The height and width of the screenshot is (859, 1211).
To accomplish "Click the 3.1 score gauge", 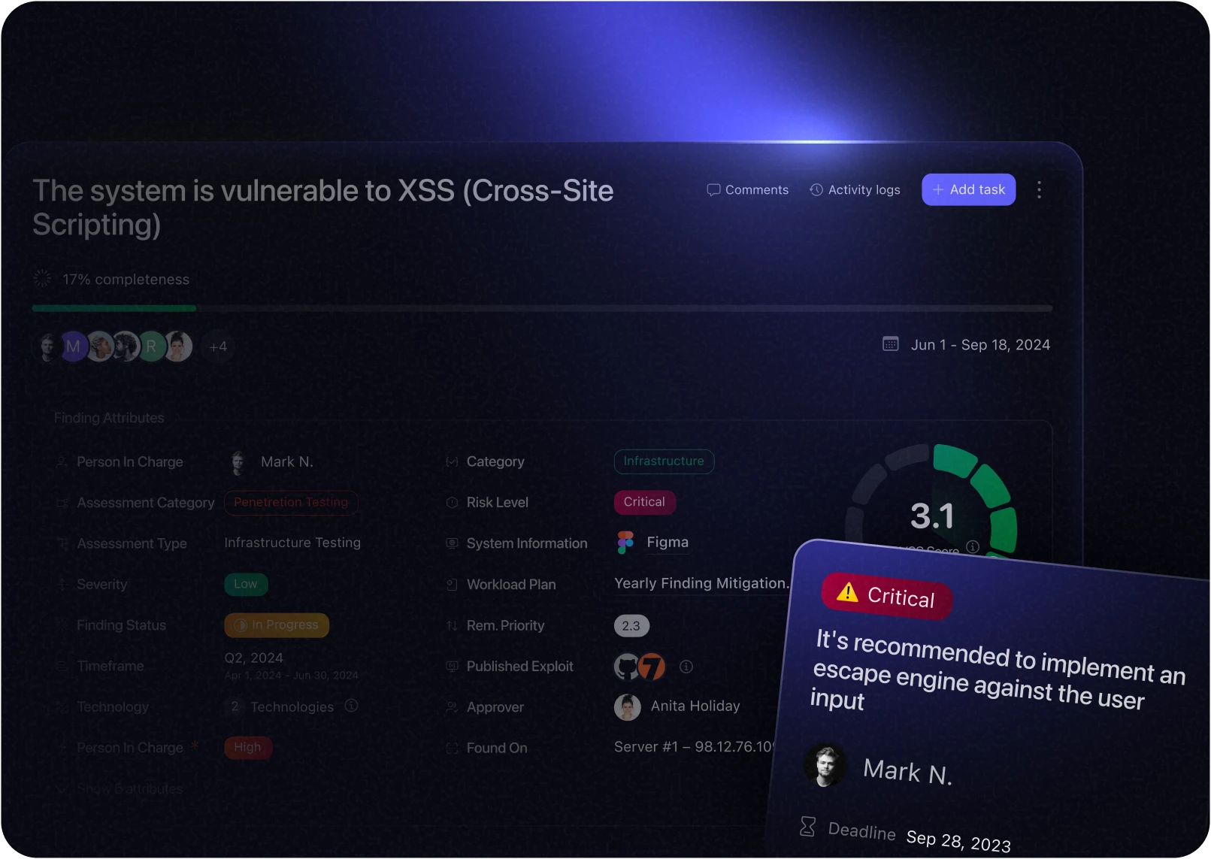I will pyautogui.click(x=932, y=516).
